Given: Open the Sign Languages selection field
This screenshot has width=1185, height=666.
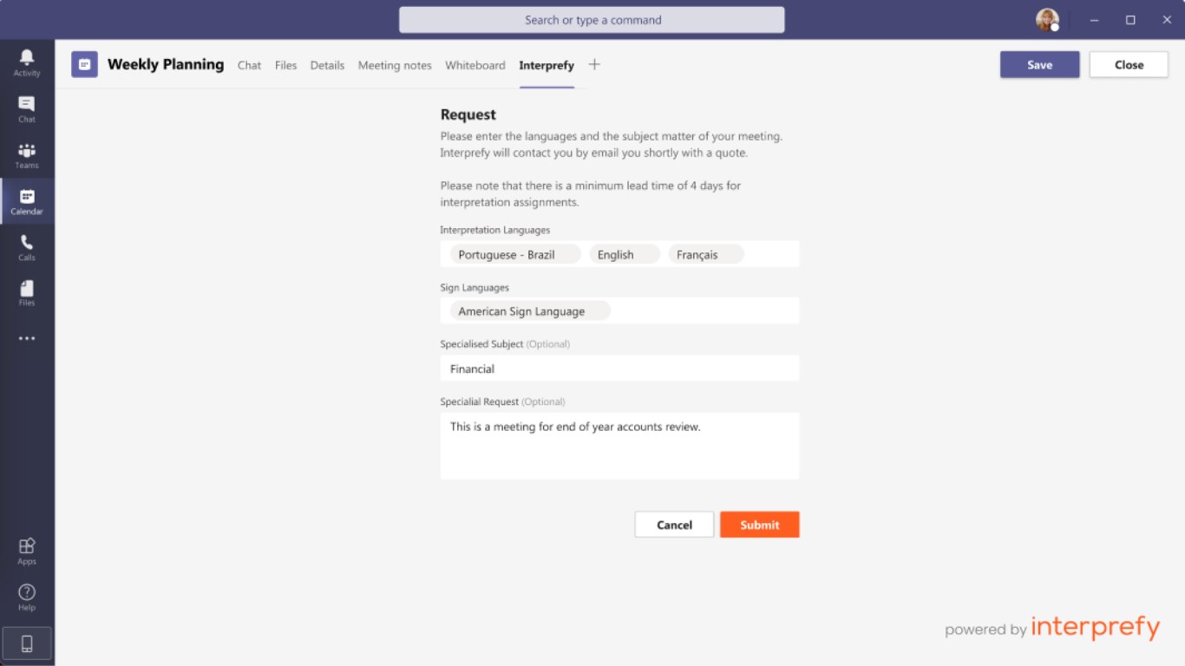Looking at the screenshot, I should (703, 311).
